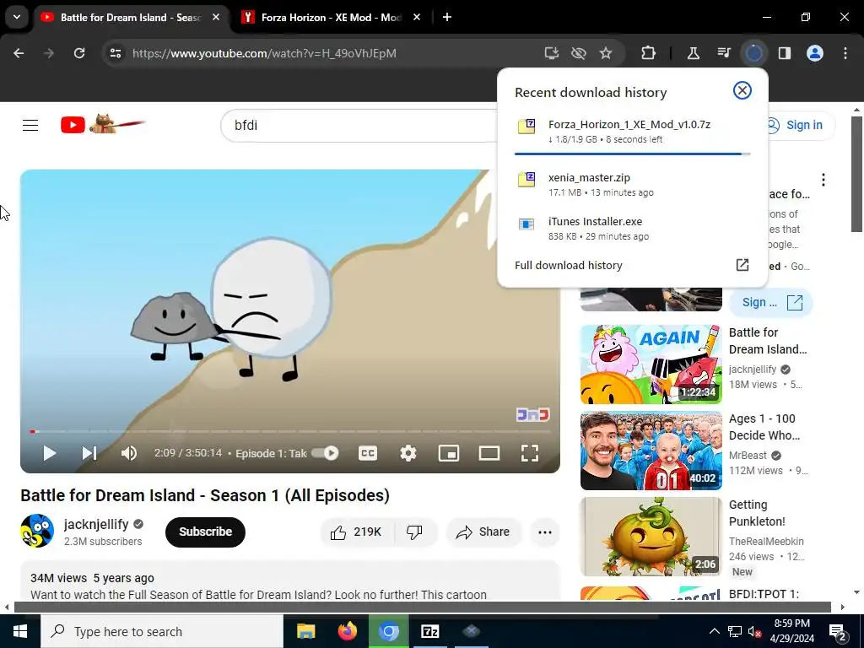Open Firefox from taskbar
The image size is (864, 648).
[x=347, y=631]
